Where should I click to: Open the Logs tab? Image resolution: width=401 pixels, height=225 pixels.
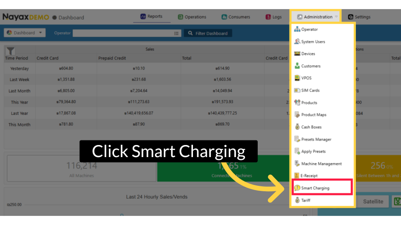[273, 17]
